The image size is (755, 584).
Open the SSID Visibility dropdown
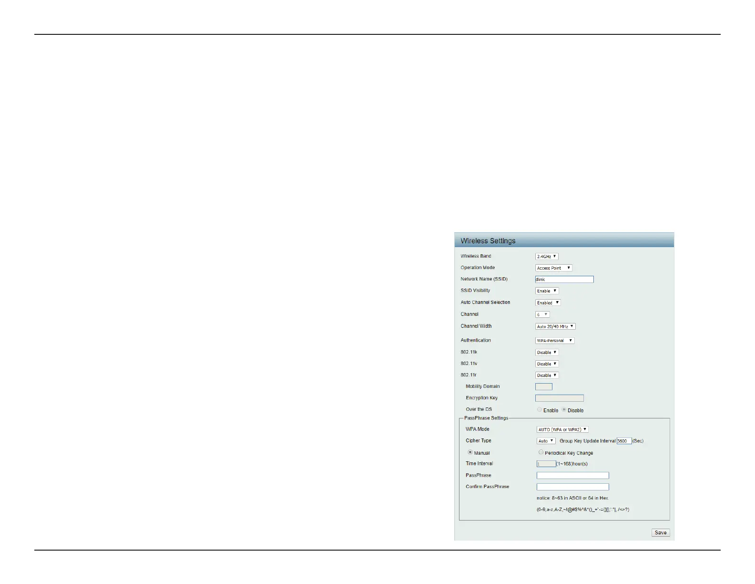click(547, 291)
